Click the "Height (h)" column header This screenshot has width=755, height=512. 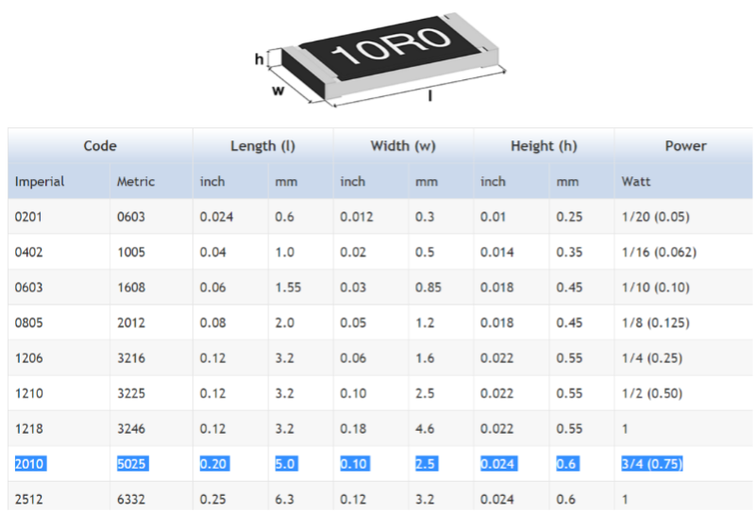(x=544, y=145)
